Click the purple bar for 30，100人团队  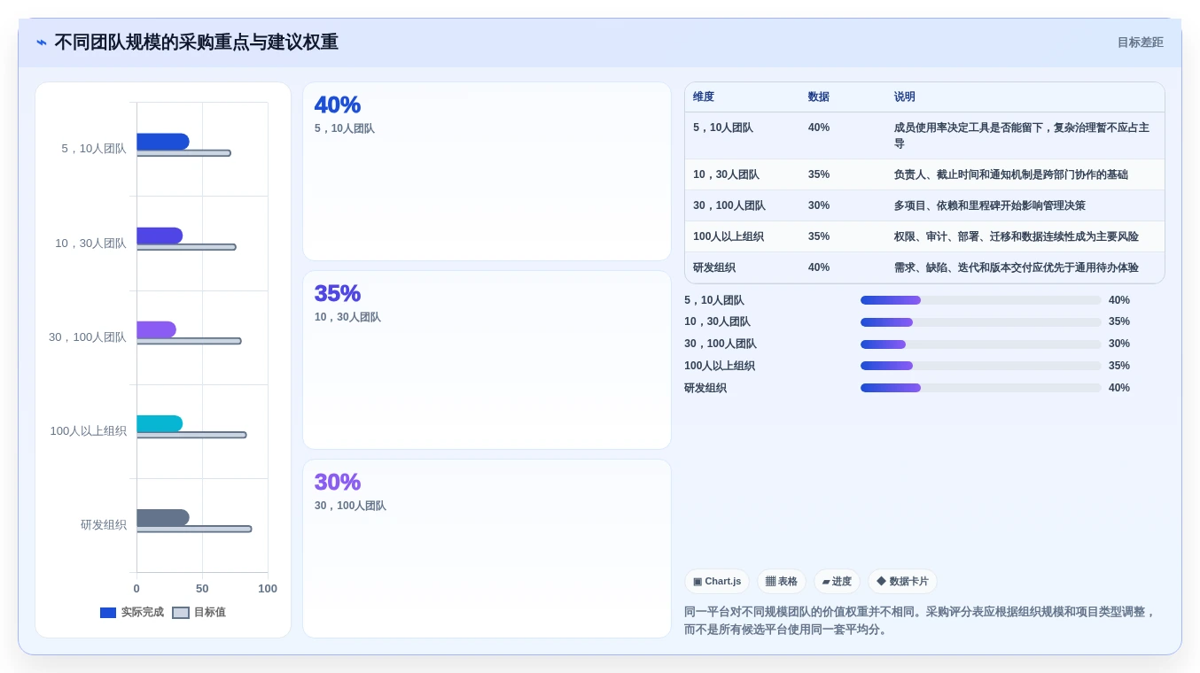pyautogui.click(x=156, y=329)
